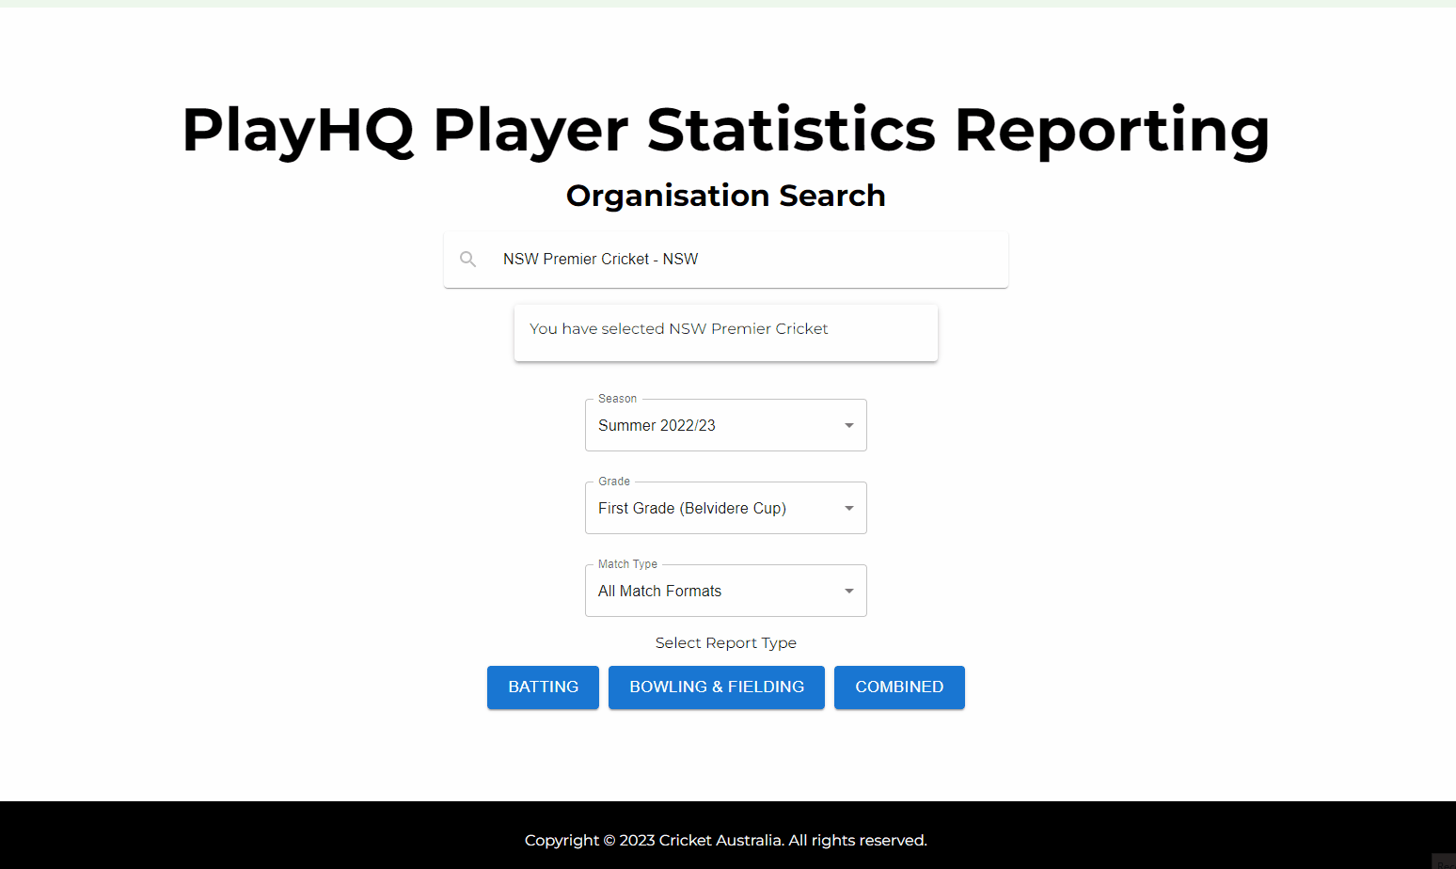Click the Season dropdown caret arrow
Image resolution: width=1456 pixels, height=869 pixels.
[847, 425]
